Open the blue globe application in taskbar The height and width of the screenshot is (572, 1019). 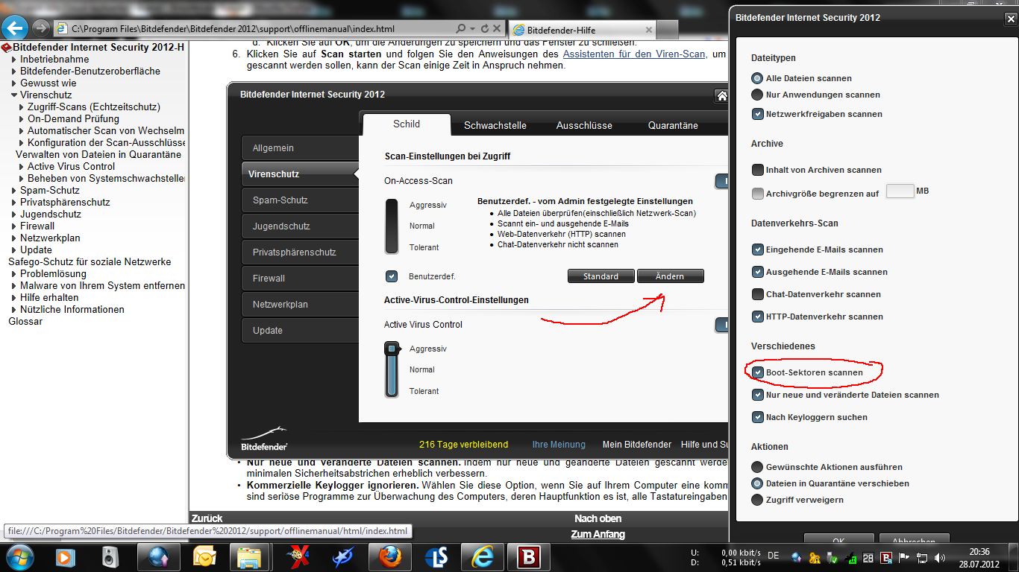click(x=159, y=556)
